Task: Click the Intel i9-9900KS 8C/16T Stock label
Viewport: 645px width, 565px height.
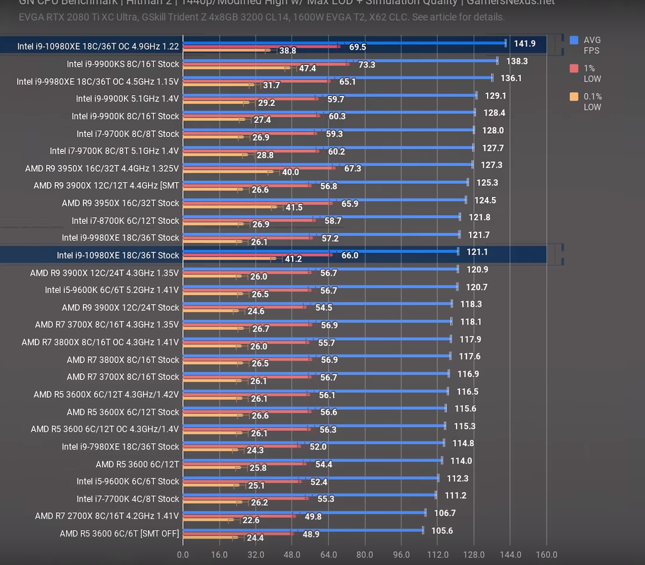Action: [x=122, y=64]
